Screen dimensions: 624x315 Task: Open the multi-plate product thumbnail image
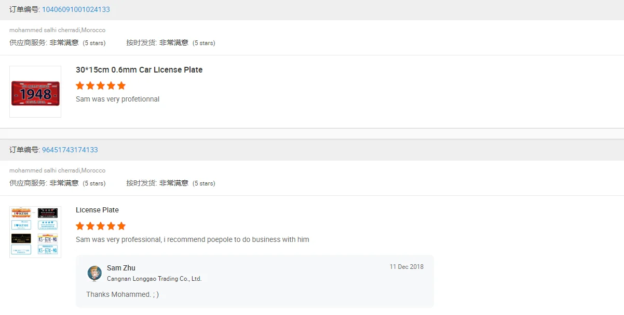coord(35,232)
